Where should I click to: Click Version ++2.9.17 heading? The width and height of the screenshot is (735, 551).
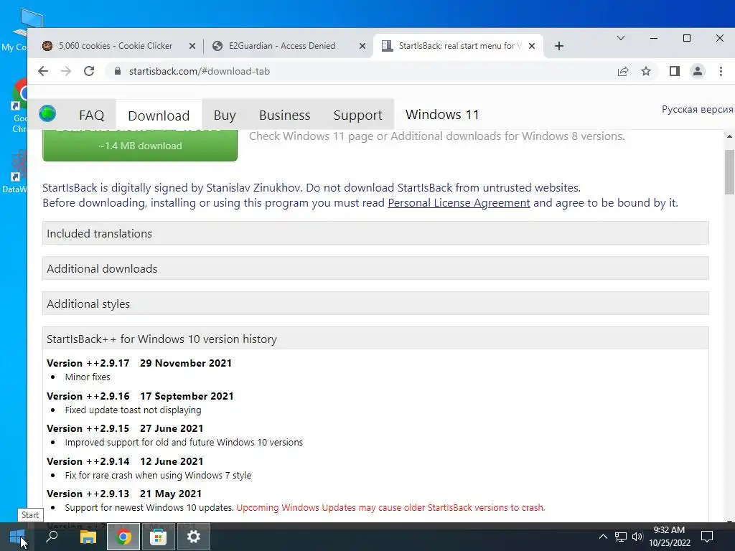[x=139, y=363]
